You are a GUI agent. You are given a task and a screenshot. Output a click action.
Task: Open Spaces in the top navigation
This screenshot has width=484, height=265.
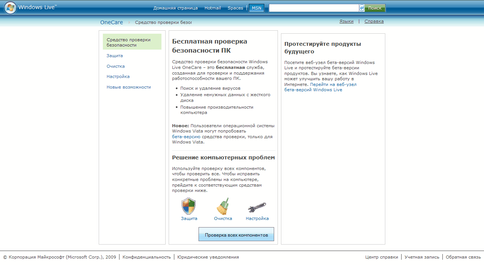235,8
